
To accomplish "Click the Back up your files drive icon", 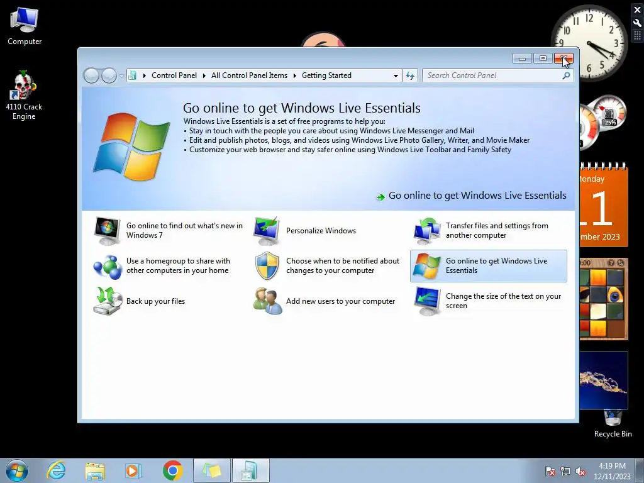I will pyautogui.click(x=107, y=301).
